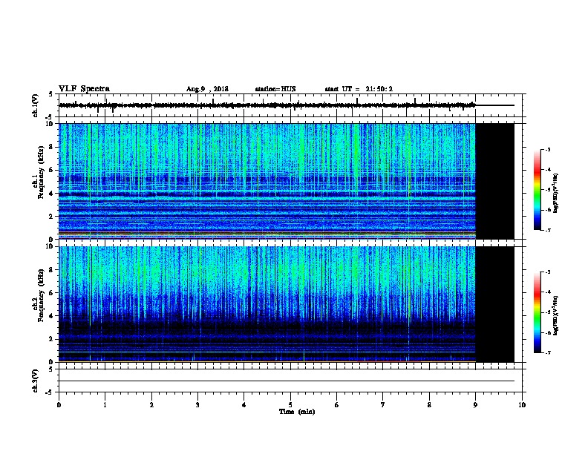Click the ch.1 "Frequency (kHz)" axis label
Viewport: 588px width, 454px height.
41,172
